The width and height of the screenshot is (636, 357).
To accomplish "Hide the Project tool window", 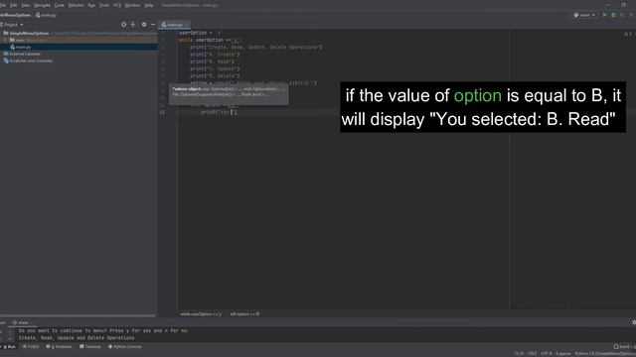I will click(153, 25).
